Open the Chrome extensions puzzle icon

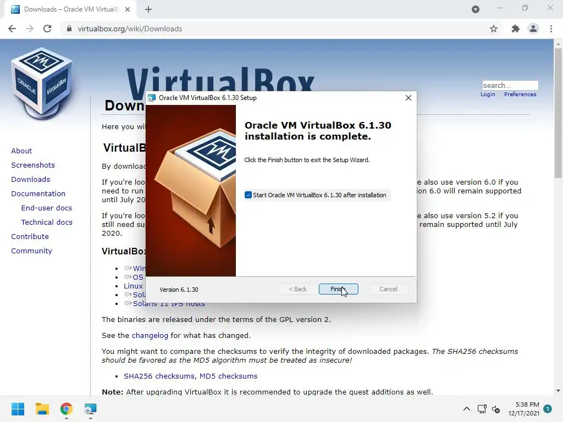[x=516, y=29]
